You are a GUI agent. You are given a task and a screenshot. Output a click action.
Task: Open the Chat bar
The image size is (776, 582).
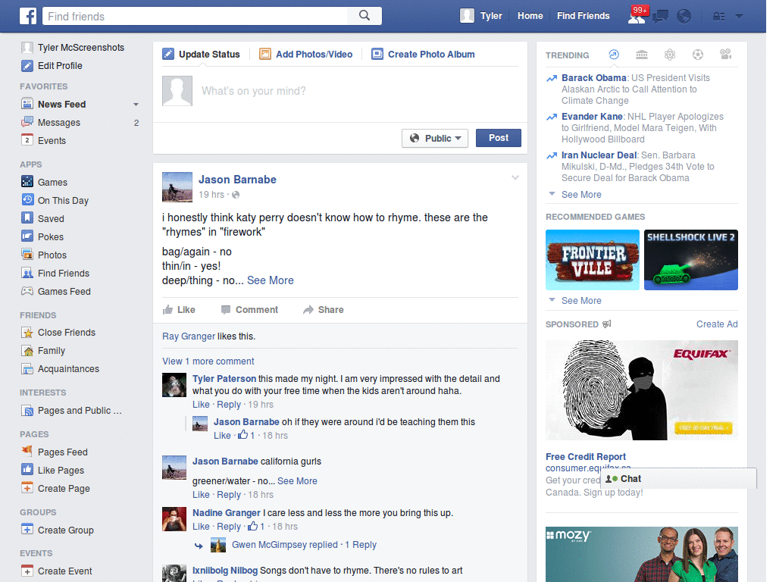(x=678, y=479)
